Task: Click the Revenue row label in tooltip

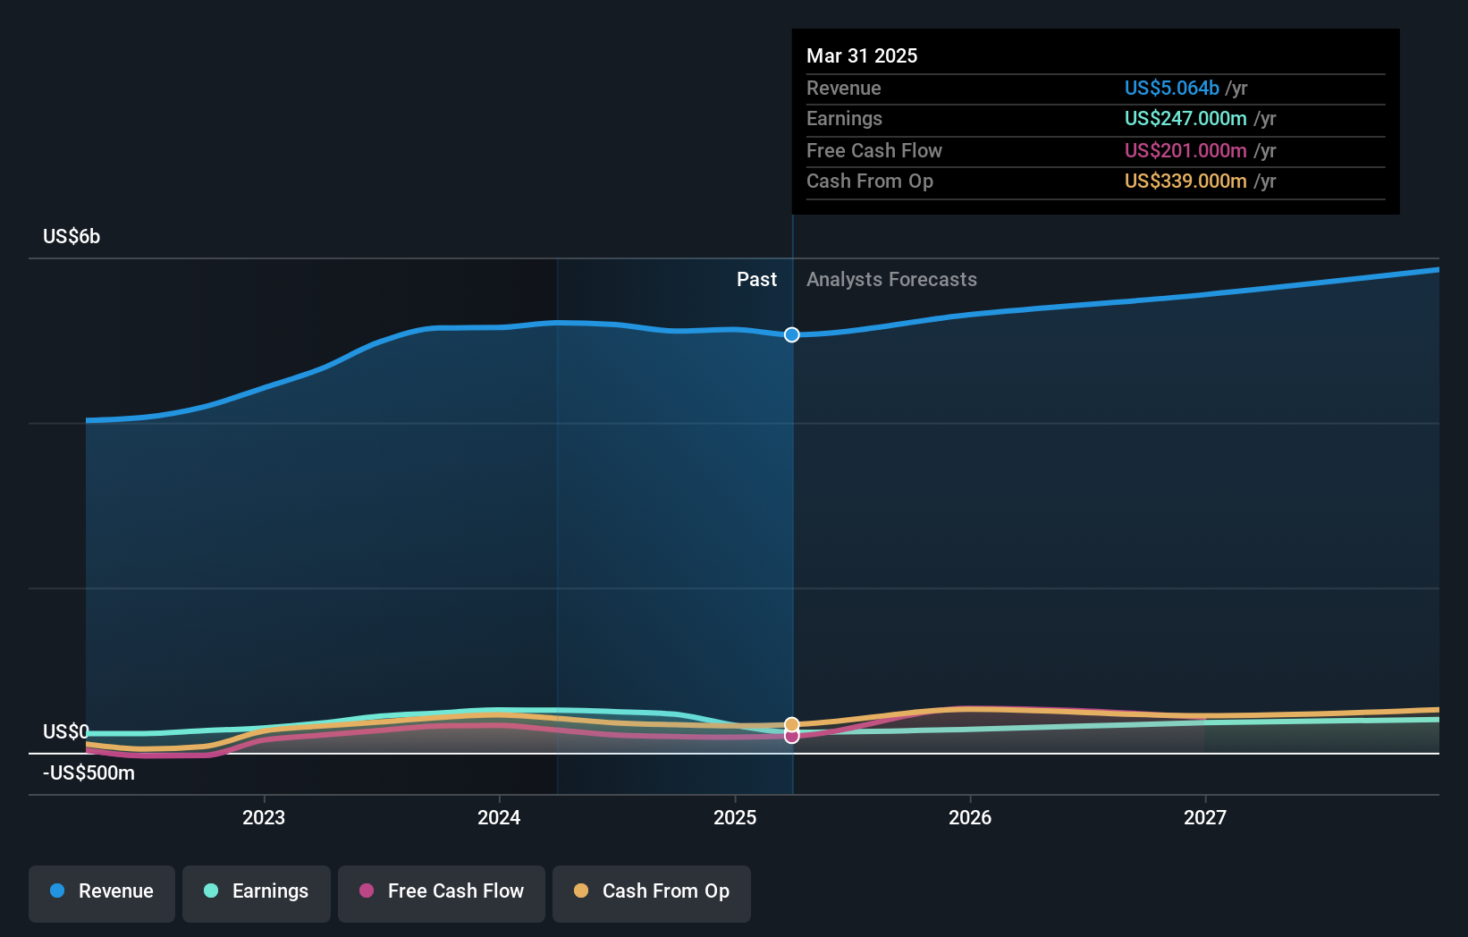Action: 843,88
